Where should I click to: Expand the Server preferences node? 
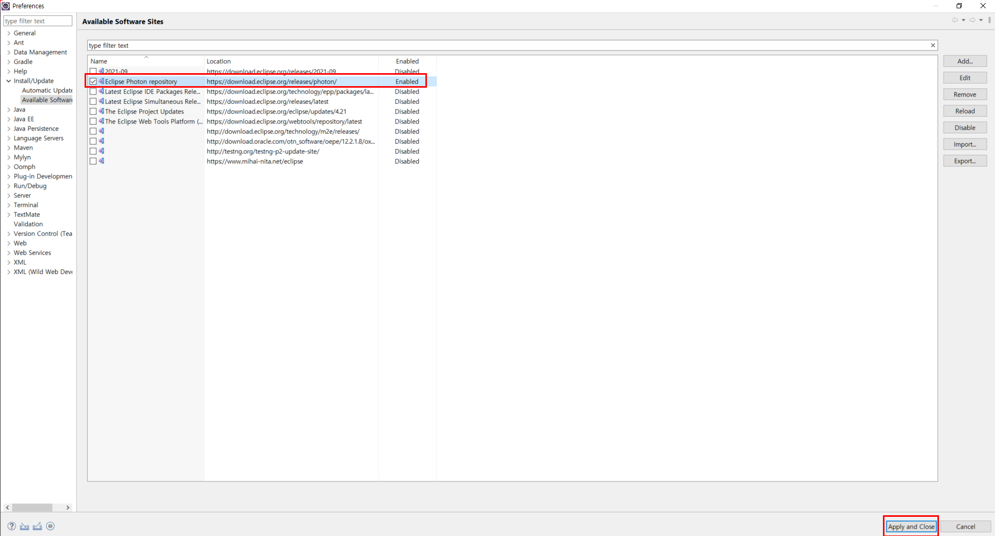click(9, 196)
